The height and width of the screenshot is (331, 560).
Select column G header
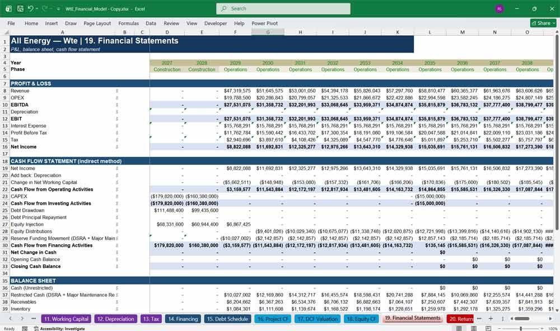tap(268, 32)
